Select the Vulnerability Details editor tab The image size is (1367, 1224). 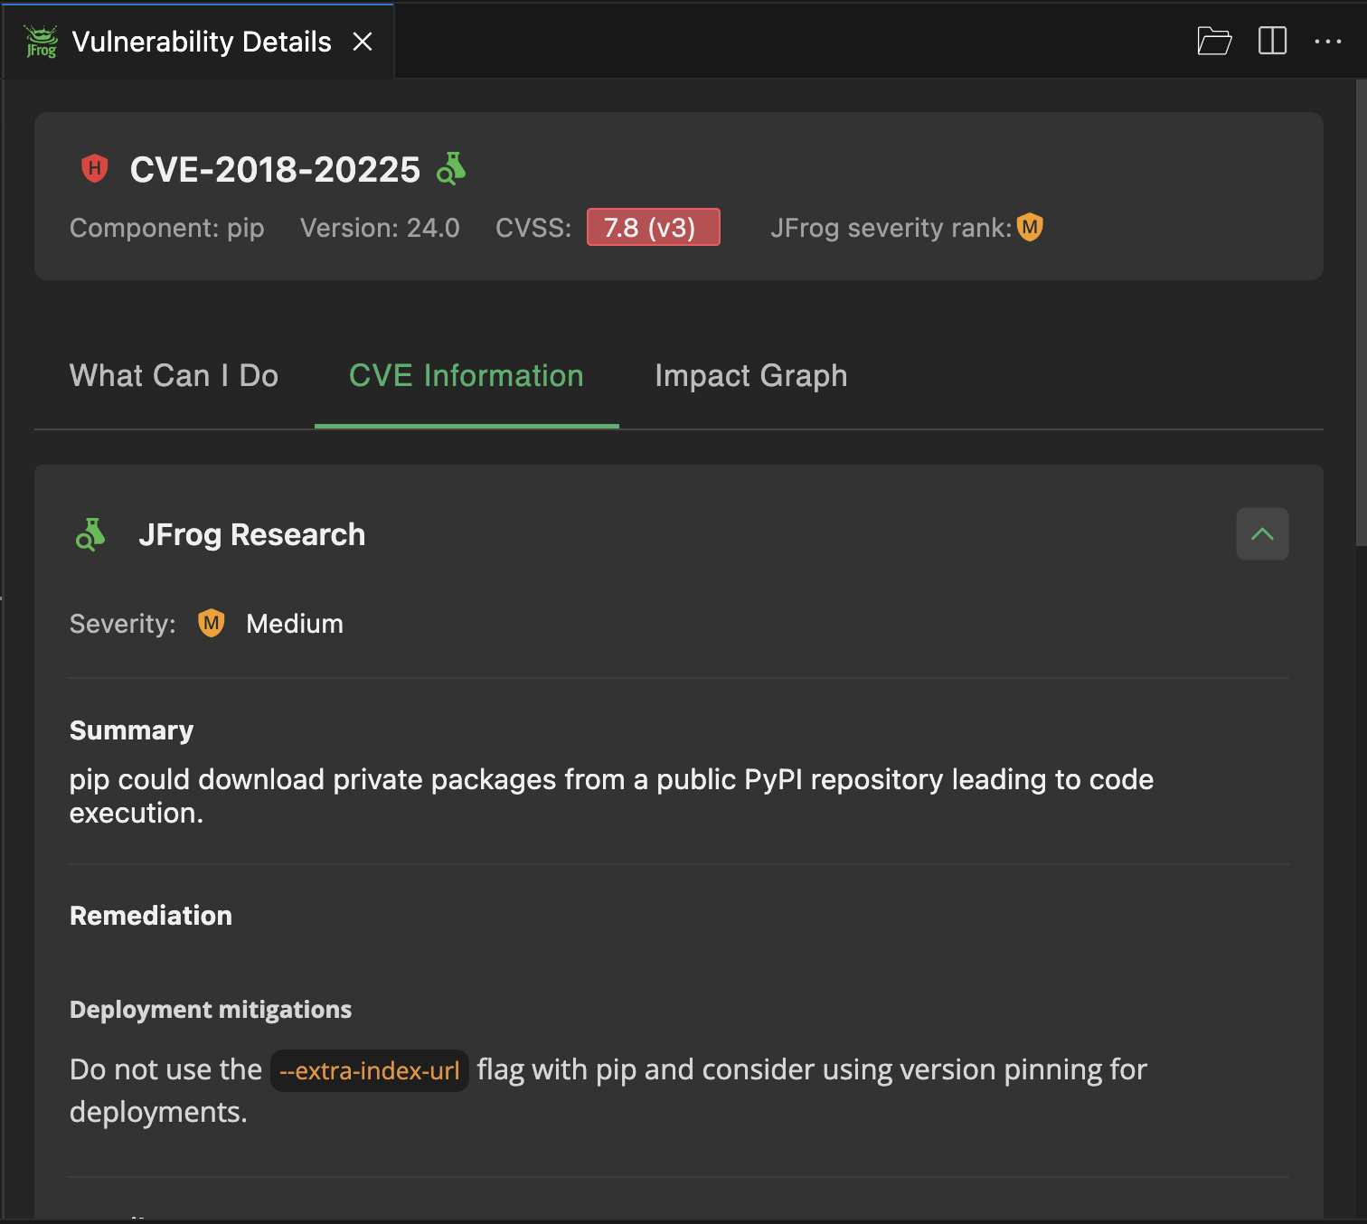(198, 42)
